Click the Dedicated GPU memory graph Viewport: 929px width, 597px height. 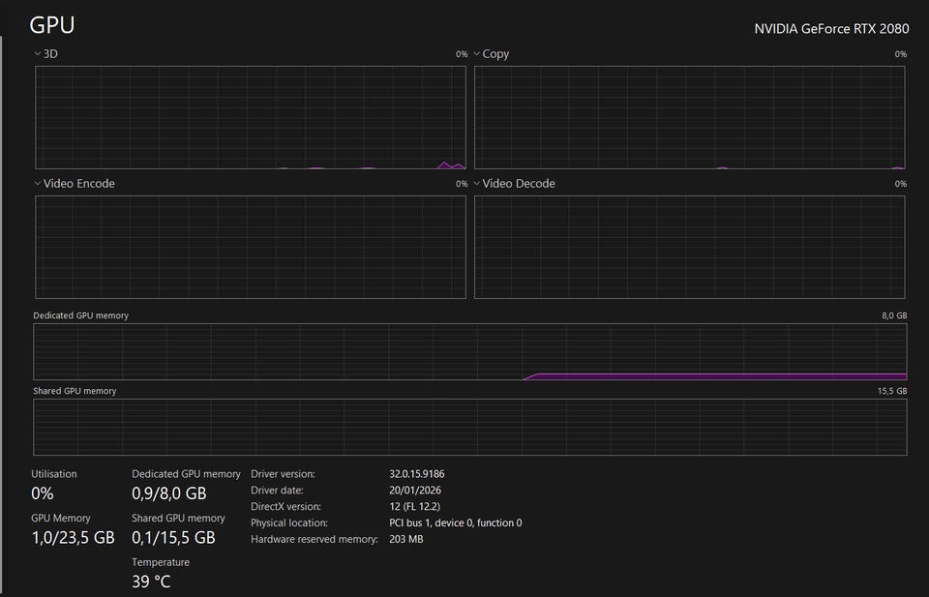pos(469,351)
